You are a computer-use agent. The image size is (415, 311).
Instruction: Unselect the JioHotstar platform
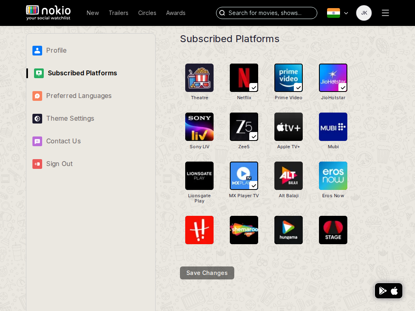(333, 78)
